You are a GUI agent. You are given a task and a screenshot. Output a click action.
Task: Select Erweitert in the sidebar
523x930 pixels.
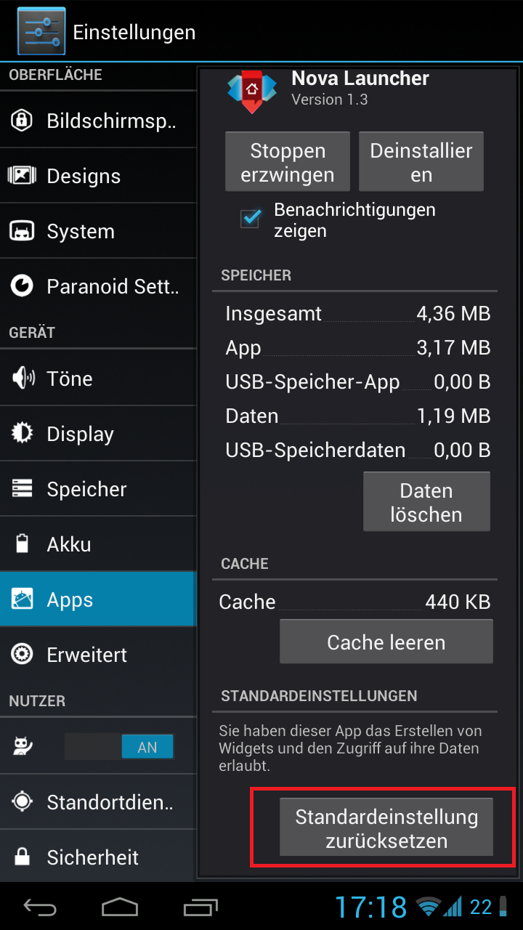click(98, 655)
